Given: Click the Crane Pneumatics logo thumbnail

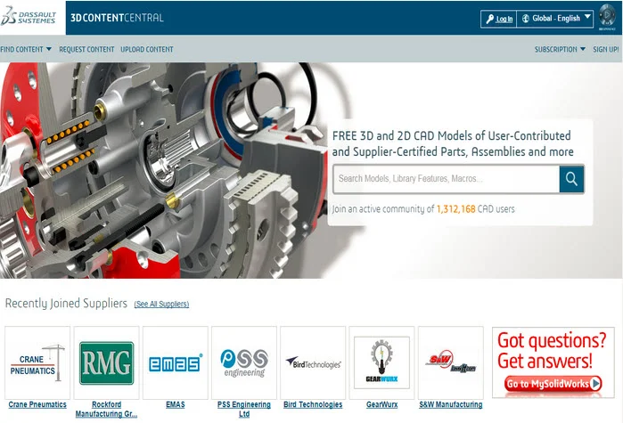Looking at the screenshot, I should tap(37, 362).
